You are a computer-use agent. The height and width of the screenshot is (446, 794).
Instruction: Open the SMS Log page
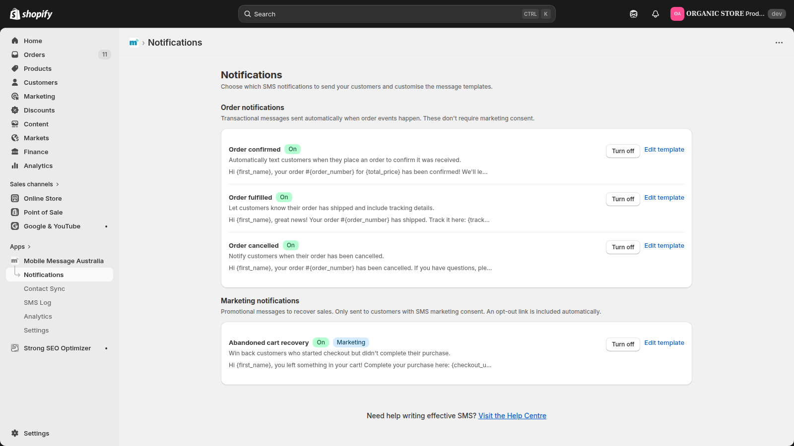pos(37,302)
